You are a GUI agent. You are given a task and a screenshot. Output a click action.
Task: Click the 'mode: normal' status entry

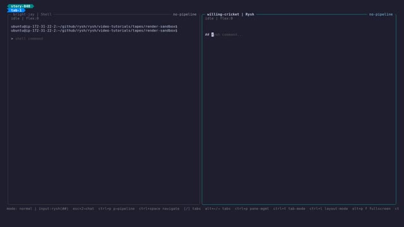[20, 209]
